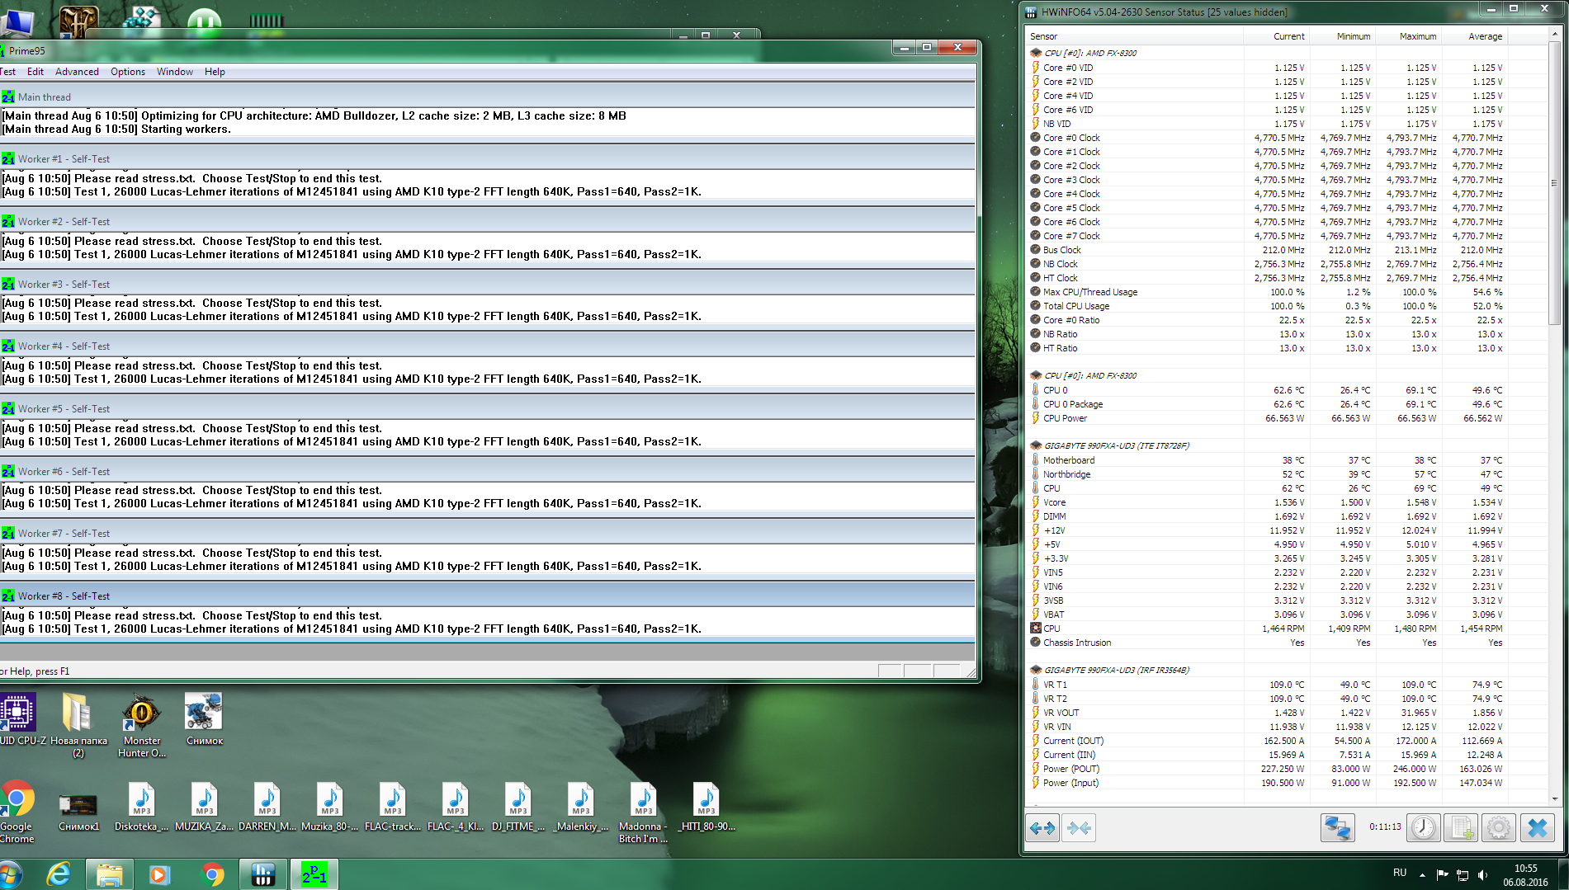
Task: Select the Diskoteka MP3 file on desktop
Action: 141,807
